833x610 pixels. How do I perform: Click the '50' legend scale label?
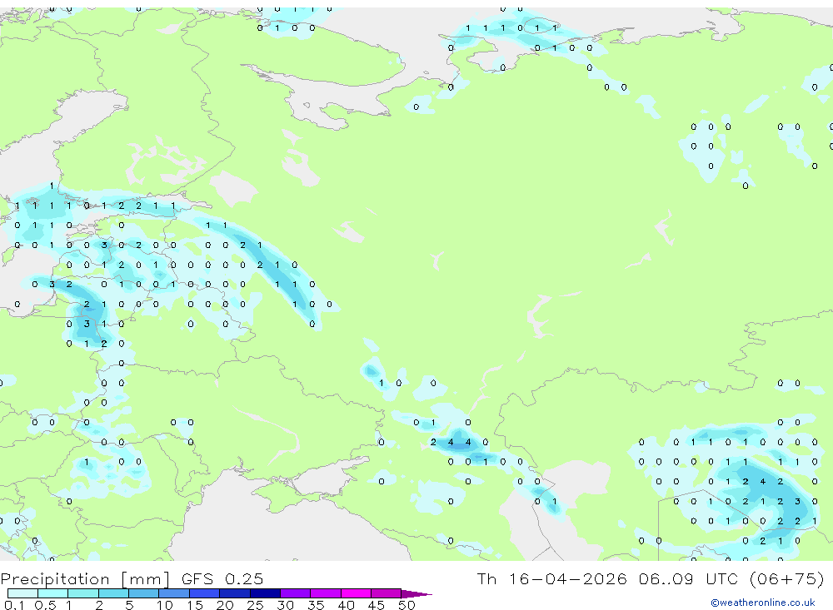[407, 605]
